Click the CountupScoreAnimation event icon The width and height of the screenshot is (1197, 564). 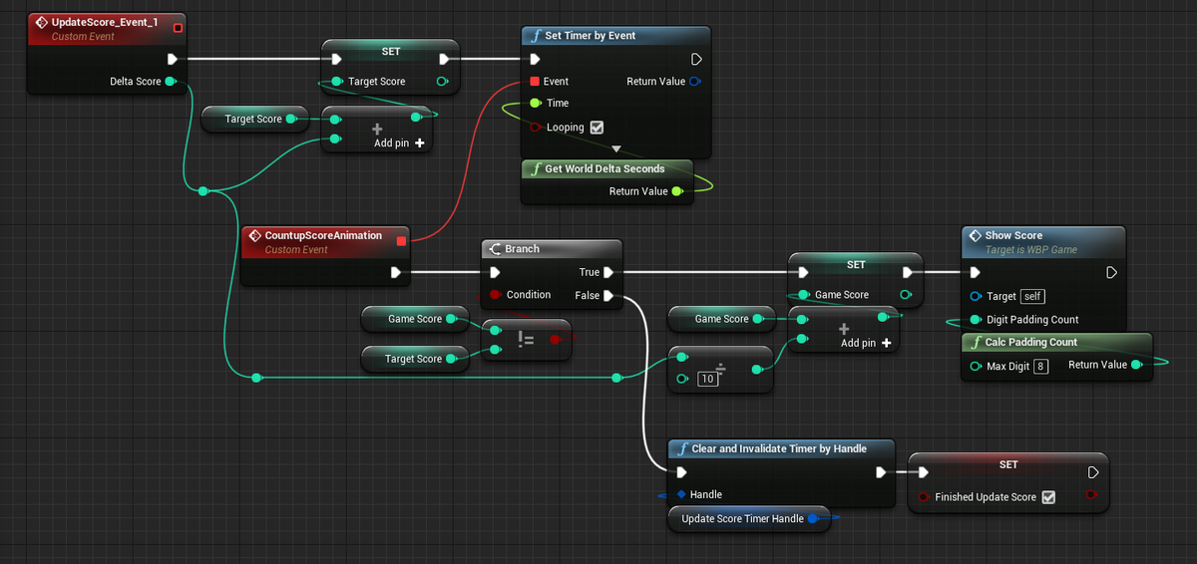coord(254,236)
